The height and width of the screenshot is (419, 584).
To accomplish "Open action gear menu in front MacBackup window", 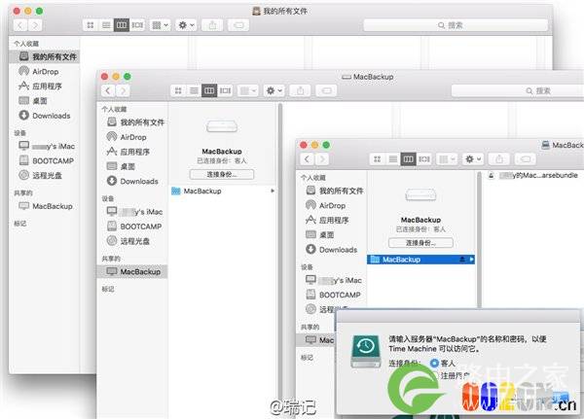I will point(473,158).
